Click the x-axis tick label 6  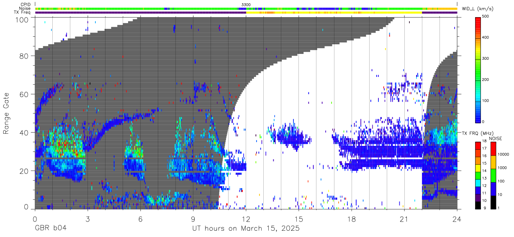[x=140, y=219]
